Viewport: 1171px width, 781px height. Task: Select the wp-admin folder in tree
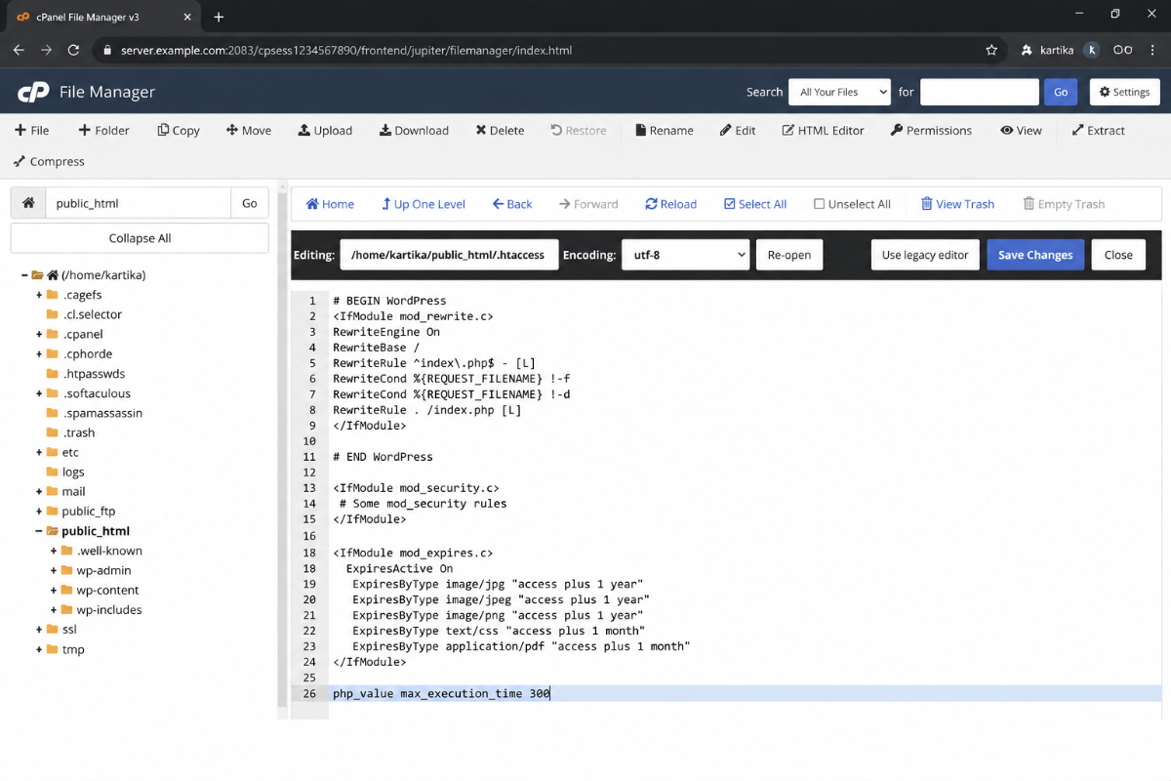[103, 570]
